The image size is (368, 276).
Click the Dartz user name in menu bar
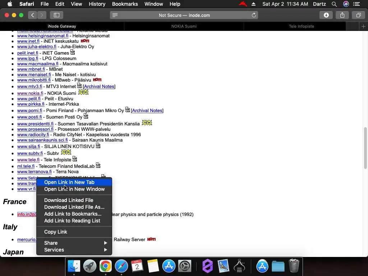[319, 4]
